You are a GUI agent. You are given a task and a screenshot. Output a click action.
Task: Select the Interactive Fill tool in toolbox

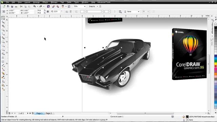tap(3, 89)
